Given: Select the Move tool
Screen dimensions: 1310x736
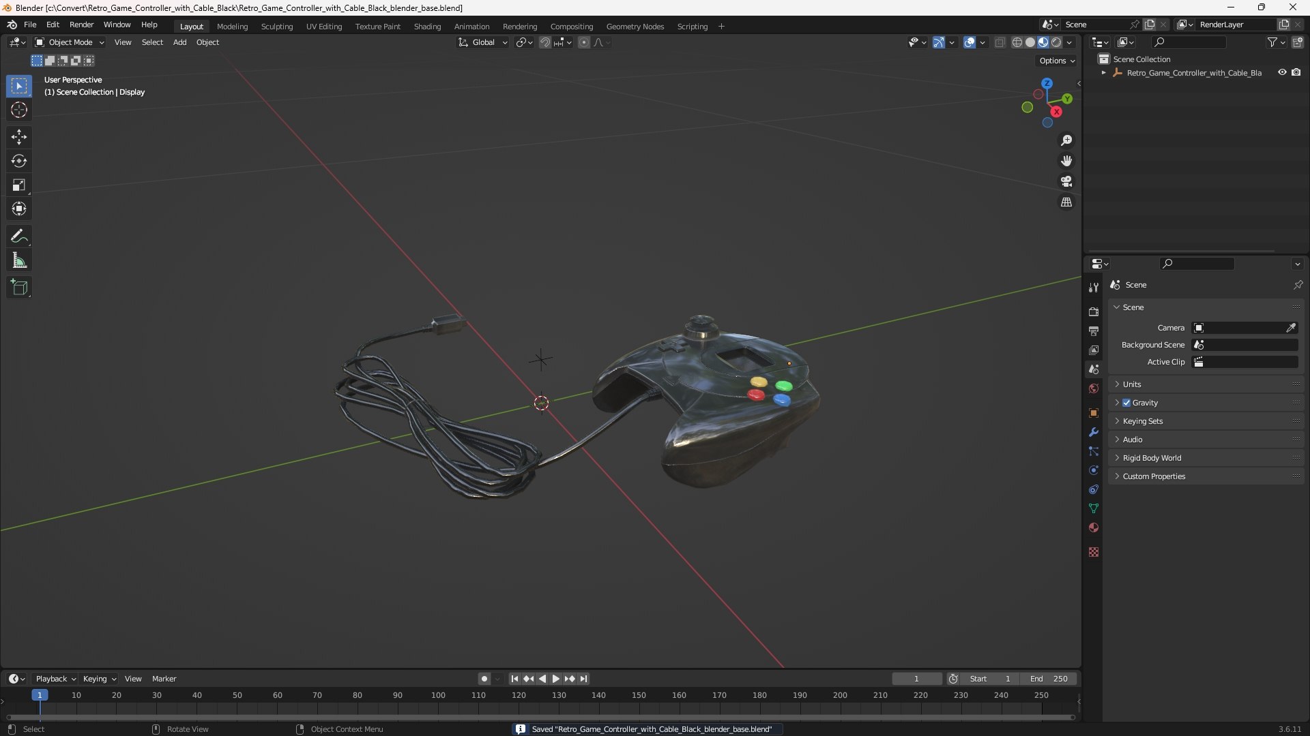Looking at the screenshot, I should tap(19, 137).
